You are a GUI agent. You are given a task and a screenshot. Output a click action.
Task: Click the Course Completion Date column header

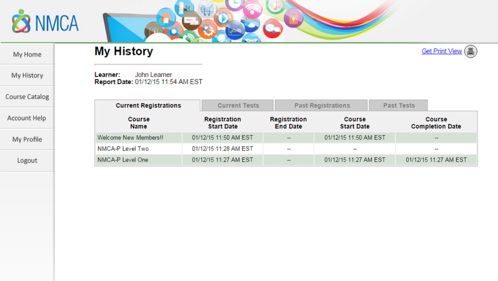pos(436,122)
